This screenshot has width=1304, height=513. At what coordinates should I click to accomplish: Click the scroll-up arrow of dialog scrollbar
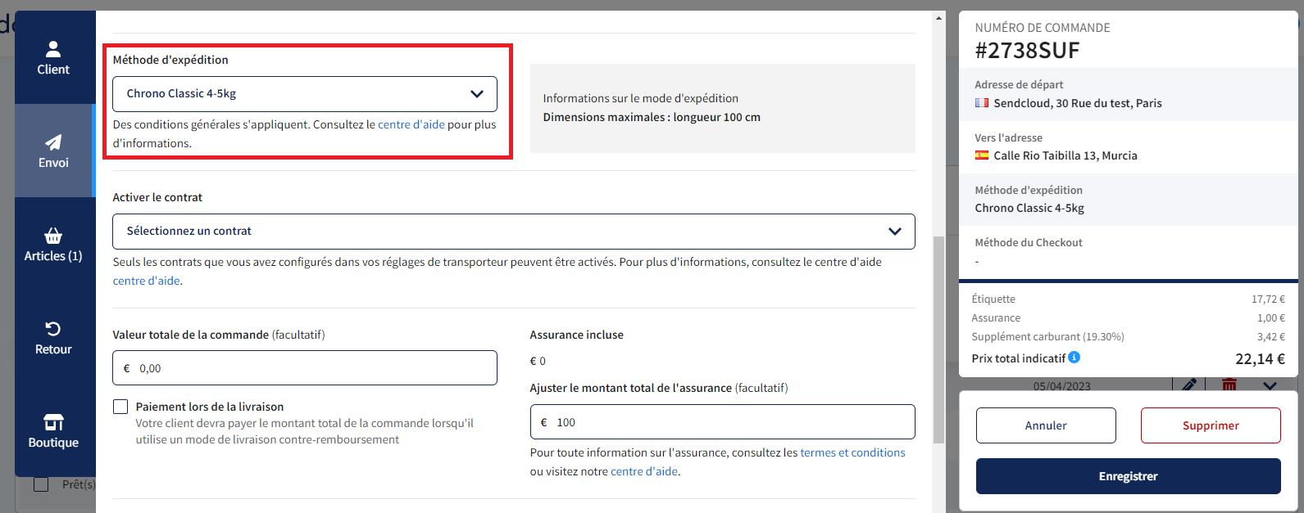pos(939,18)
